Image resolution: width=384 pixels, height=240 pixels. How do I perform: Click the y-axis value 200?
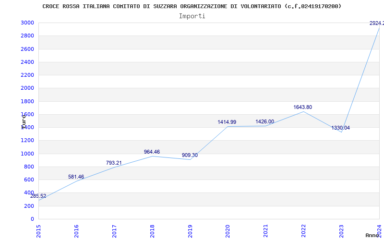(x=29, y=206)
